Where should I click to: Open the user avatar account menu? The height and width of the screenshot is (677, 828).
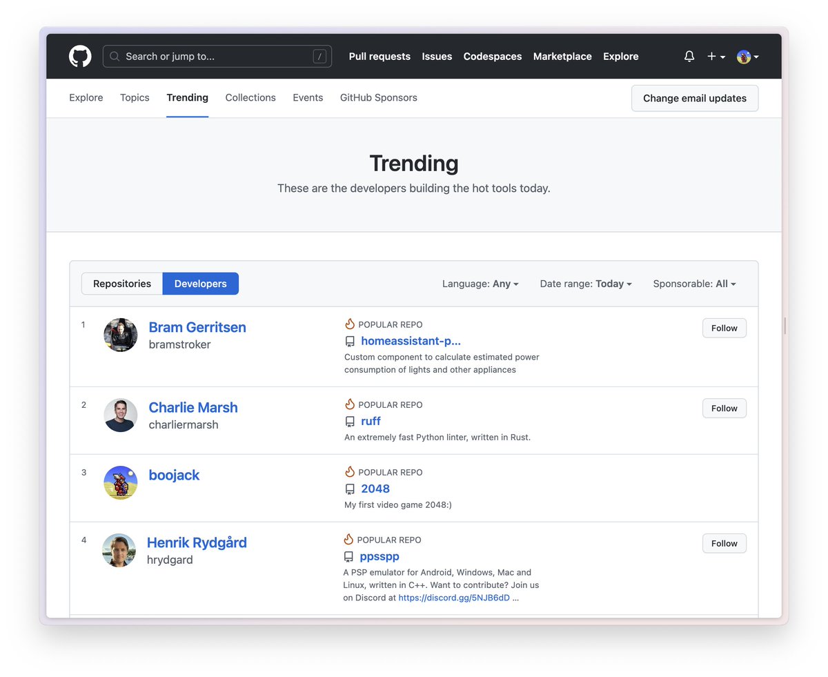(x=748, y=57)
